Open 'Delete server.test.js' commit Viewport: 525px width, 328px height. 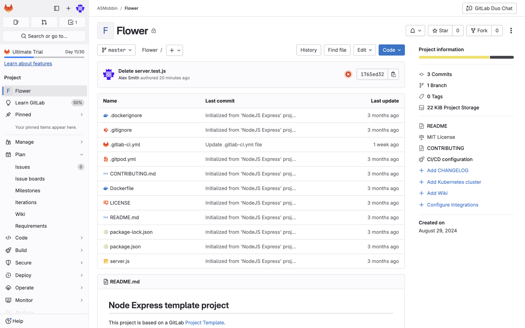pos(142,71)
